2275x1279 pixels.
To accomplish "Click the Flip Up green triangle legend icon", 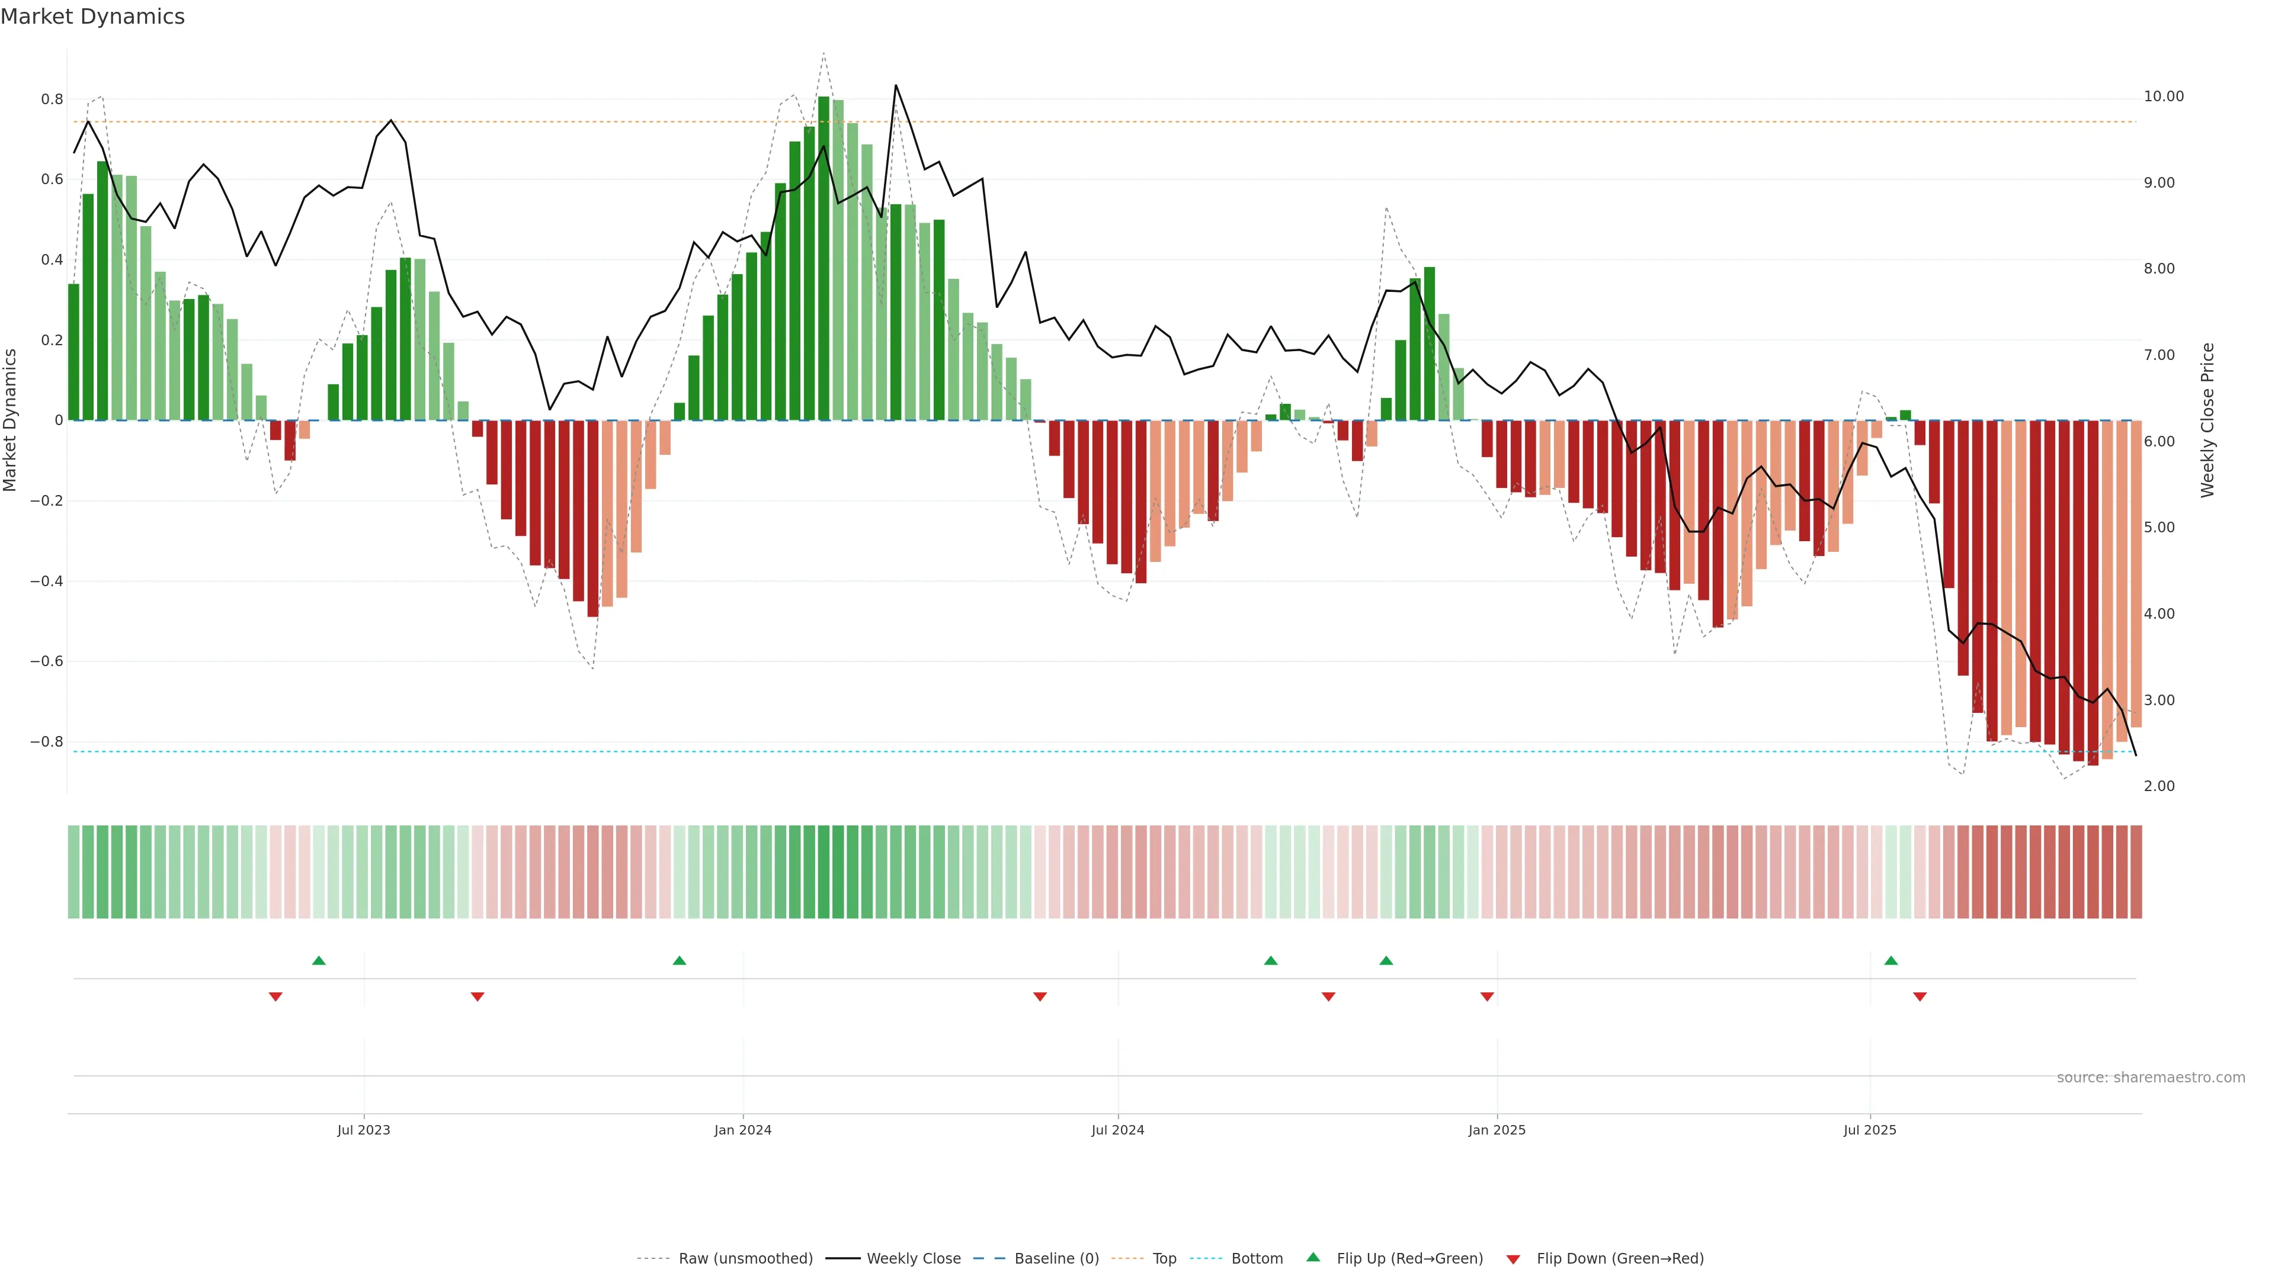I will pos(1312,1257).
